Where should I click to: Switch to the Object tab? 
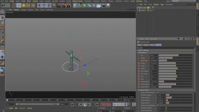pyautogui.click(x=152, y=45)
